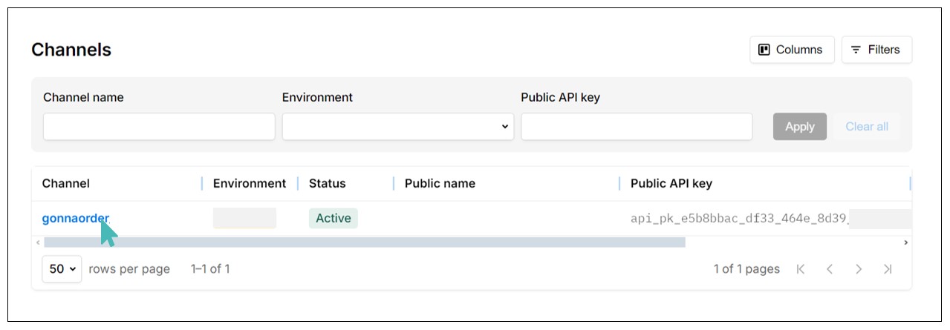
Task: Go to the previous page
Action: (x=830, y=269)
